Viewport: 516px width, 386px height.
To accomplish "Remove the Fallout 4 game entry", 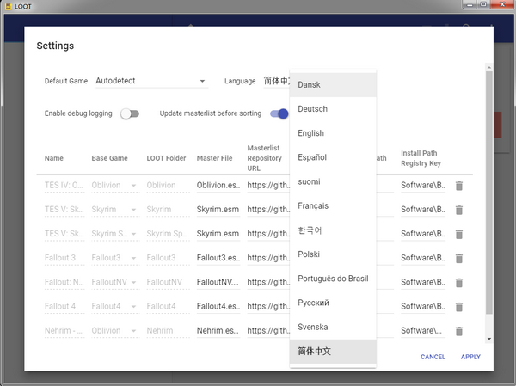I will click(459, 307).
